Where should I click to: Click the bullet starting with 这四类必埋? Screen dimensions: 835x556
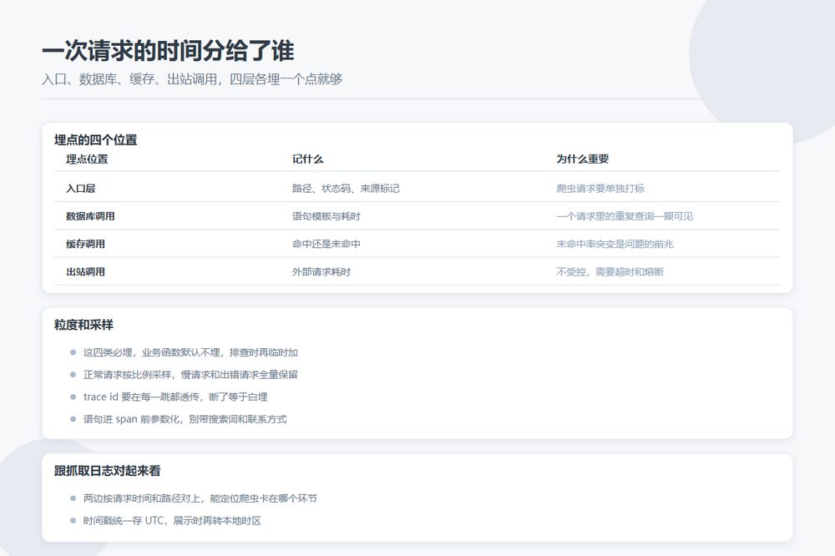190,352
